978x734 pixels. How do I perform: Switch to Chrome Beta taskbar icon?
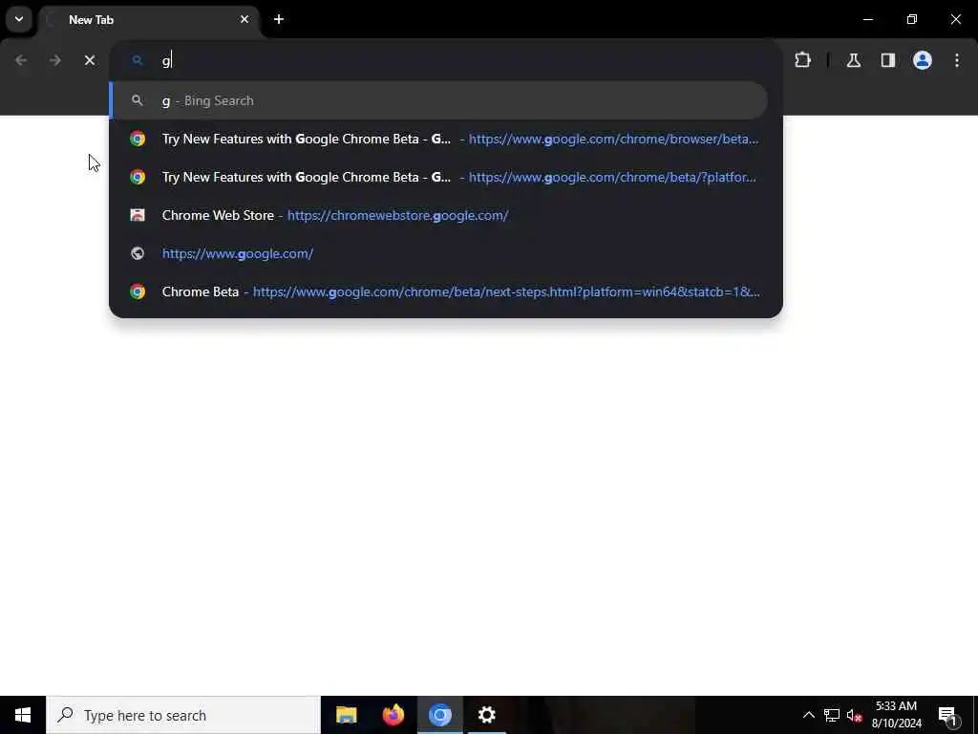click(x=439, y=715)
